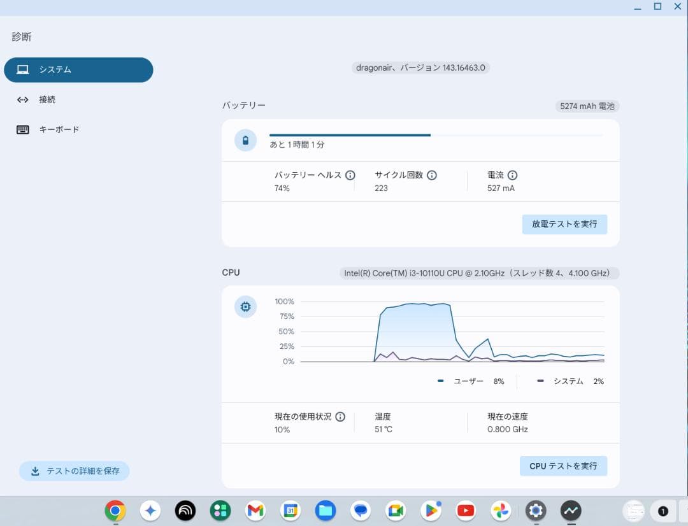Open the info icon beside 現在の使用状況
This screenshot has width=688, height=526.
(340, 416)
